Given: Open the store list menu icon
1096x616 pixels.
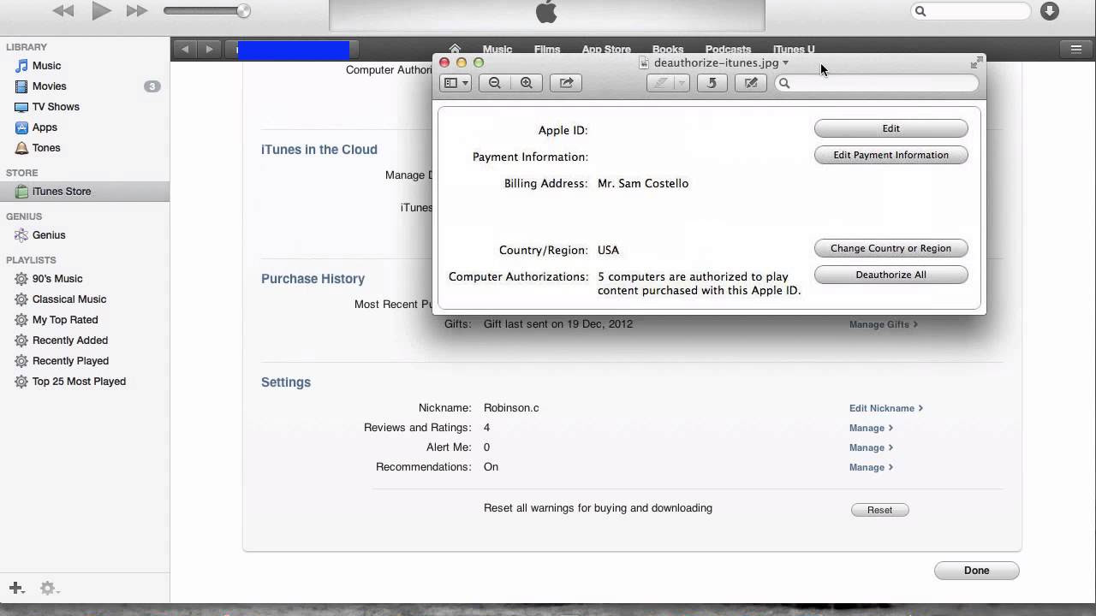Looking at the screenshot, I should (x=1076, y=50).
